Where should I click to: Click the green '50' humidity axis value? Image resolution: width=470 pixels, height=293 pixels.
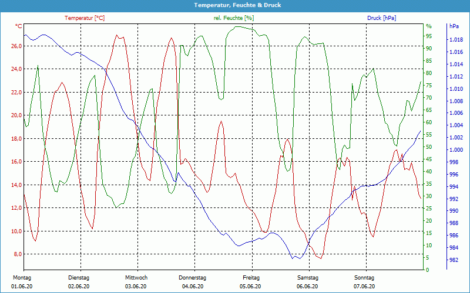pyautogui.click(x=429, y=147)
